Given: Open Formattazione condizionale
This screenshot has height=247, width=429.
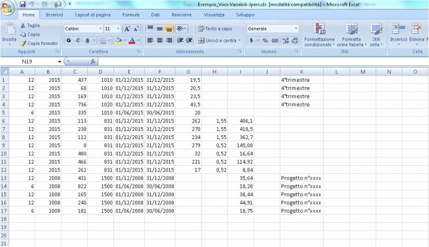Looking at the screenshot, I should click(x=319, y=35).
